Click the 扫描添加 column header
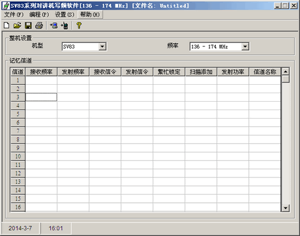The image size is (300, 236). (201, 72)
